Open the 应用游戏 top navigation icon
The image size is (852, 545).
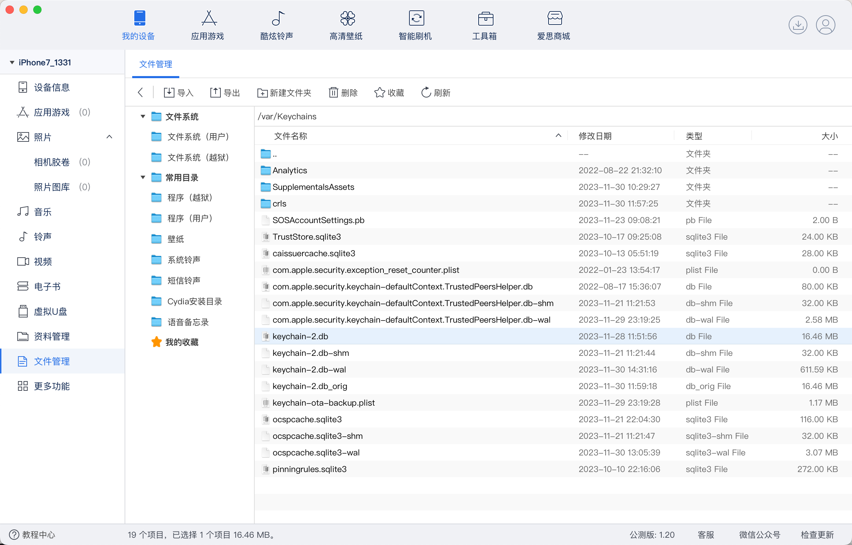tap(208, 25)
